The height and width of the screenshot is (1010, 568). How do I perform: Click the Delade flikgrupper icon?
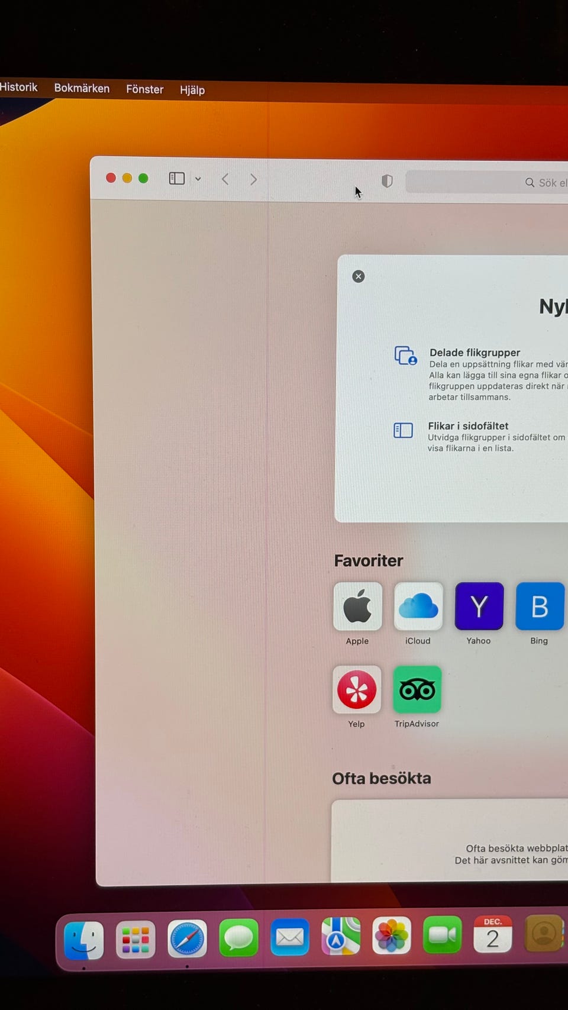(x=406, y=356)
